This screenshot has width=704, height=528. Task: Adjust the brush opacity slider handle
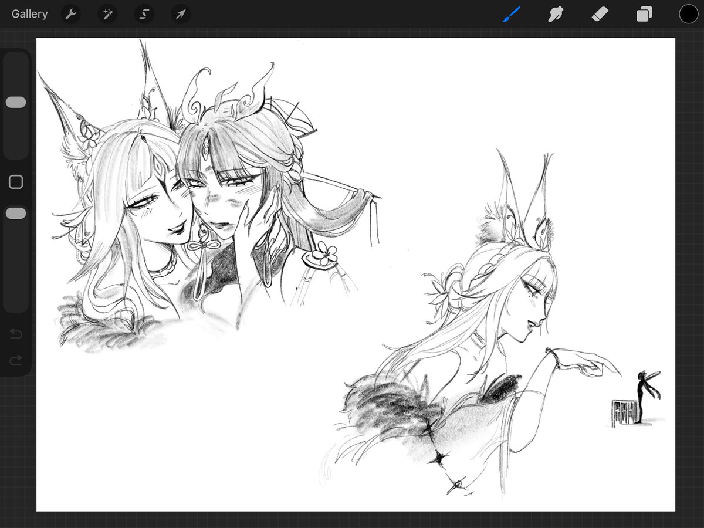click(16, 214)
